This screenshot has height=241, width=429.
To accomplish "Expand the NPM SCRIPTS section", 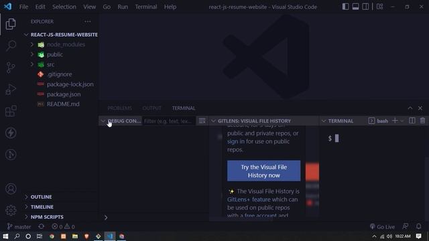I will click(26, 217).
